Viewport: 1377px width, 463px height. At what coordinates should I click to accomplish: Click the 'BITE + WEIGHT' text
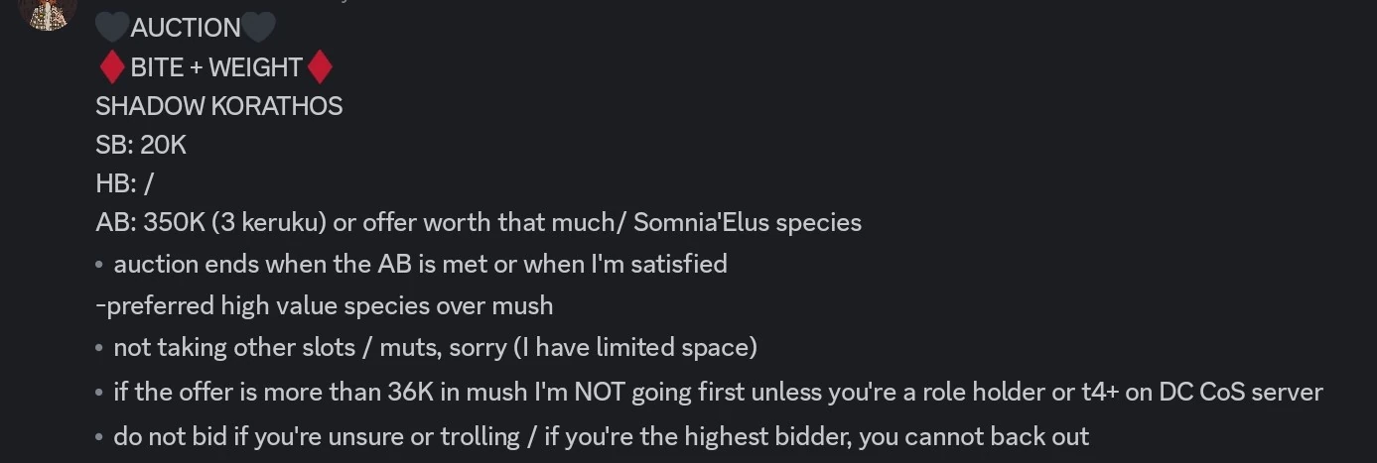[x=215, y=67]
